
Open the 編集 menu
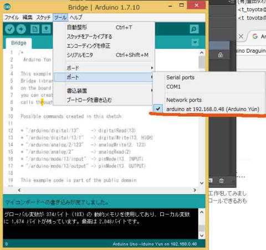point(27,18)
